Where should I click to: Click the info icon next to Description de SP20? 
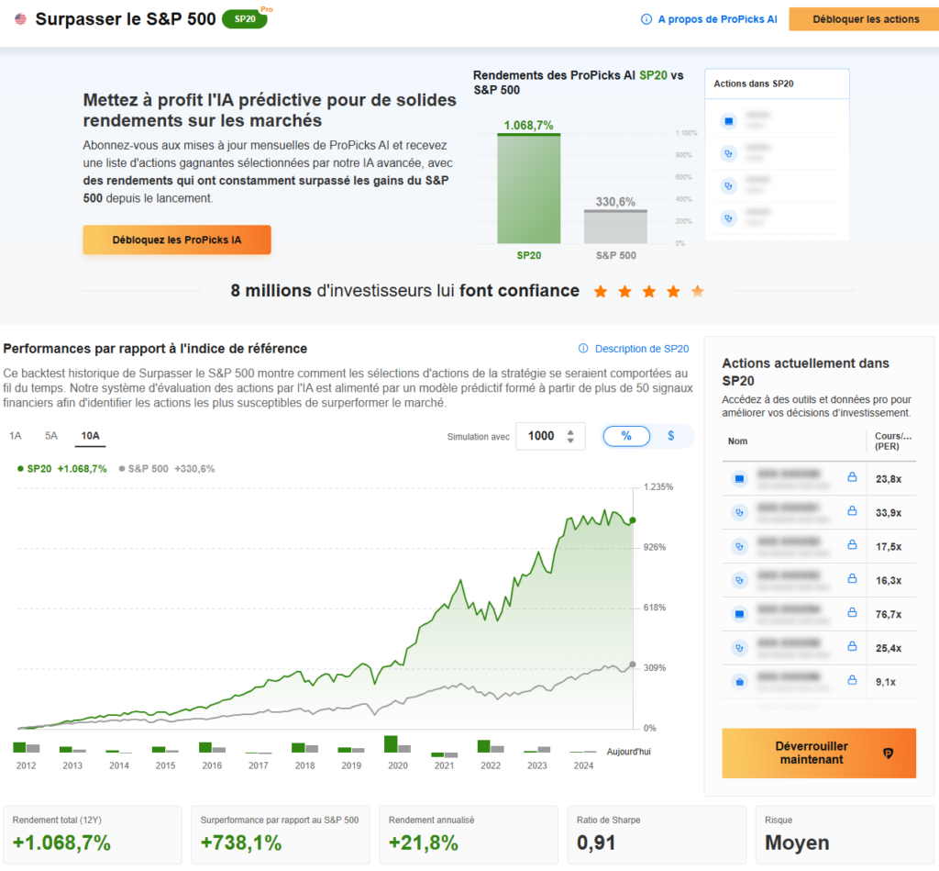583,349
